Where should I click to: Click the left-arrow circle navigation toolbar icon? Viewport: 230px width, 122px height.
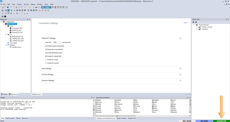tap(45, 10)
